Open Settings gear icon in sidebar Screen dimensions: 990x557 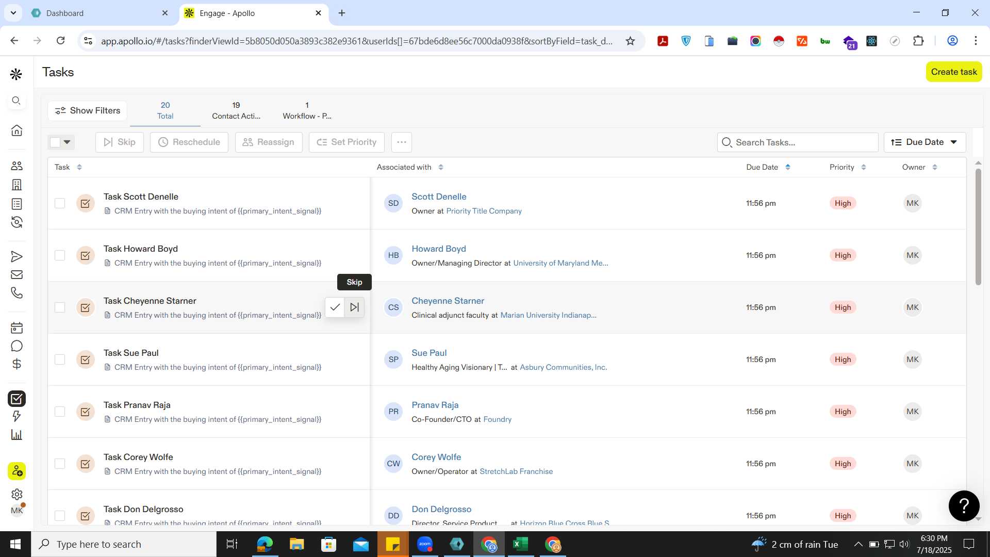(x=16, y=494)
